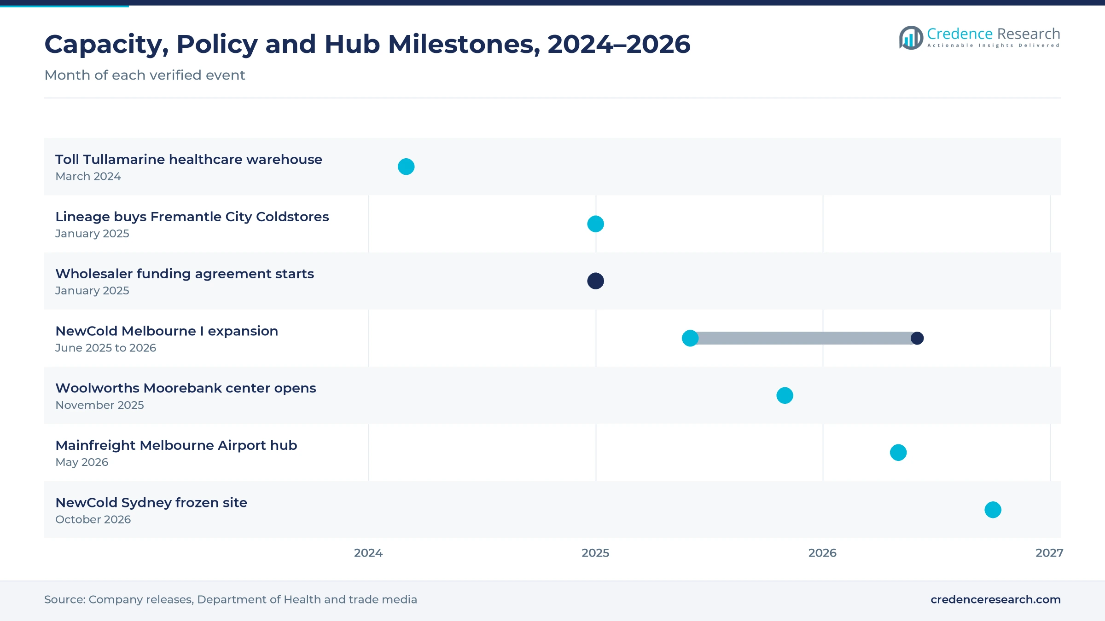Image resolution: width=1105 pixels, height=621 pixels.
Task: Click the Toll Tullamarine March 2024 marker
Action: click(x=406, y=167)
